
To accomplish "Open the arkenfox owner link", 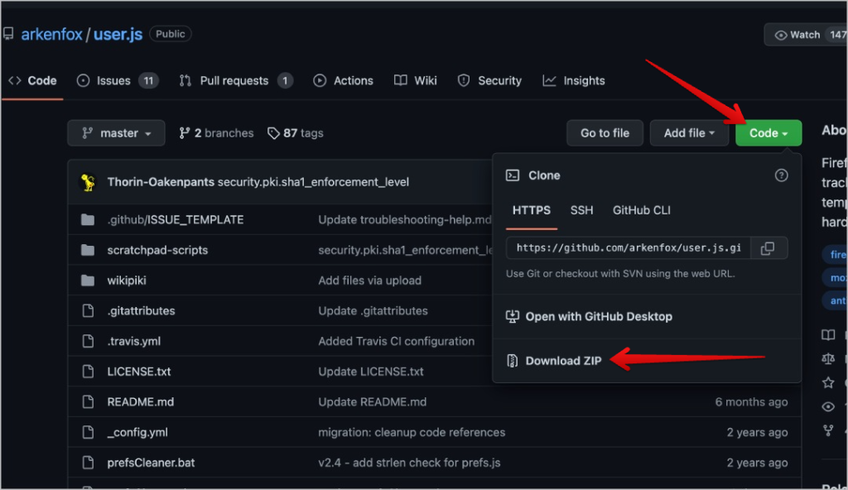I will click(x=51, y=34).
